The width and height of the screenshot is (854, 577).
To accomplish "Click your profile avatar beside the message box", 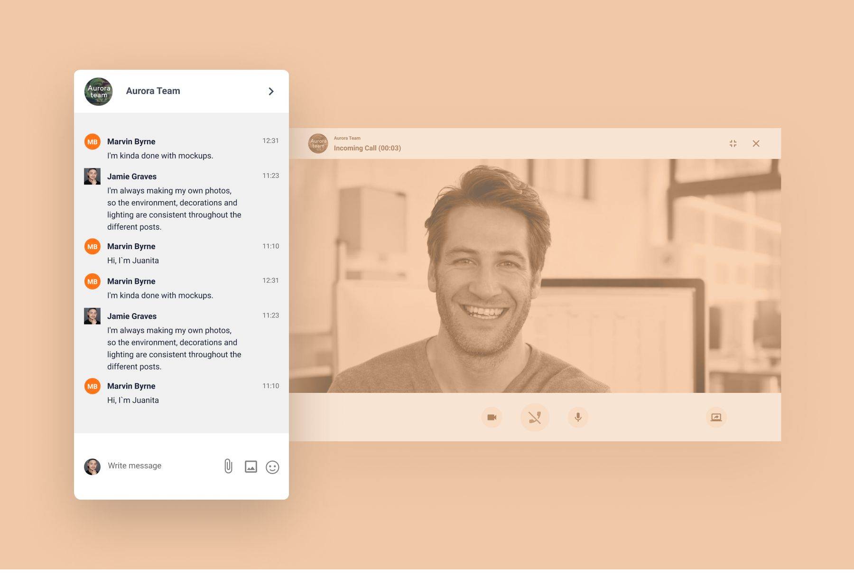I will (x=93, y=466).
